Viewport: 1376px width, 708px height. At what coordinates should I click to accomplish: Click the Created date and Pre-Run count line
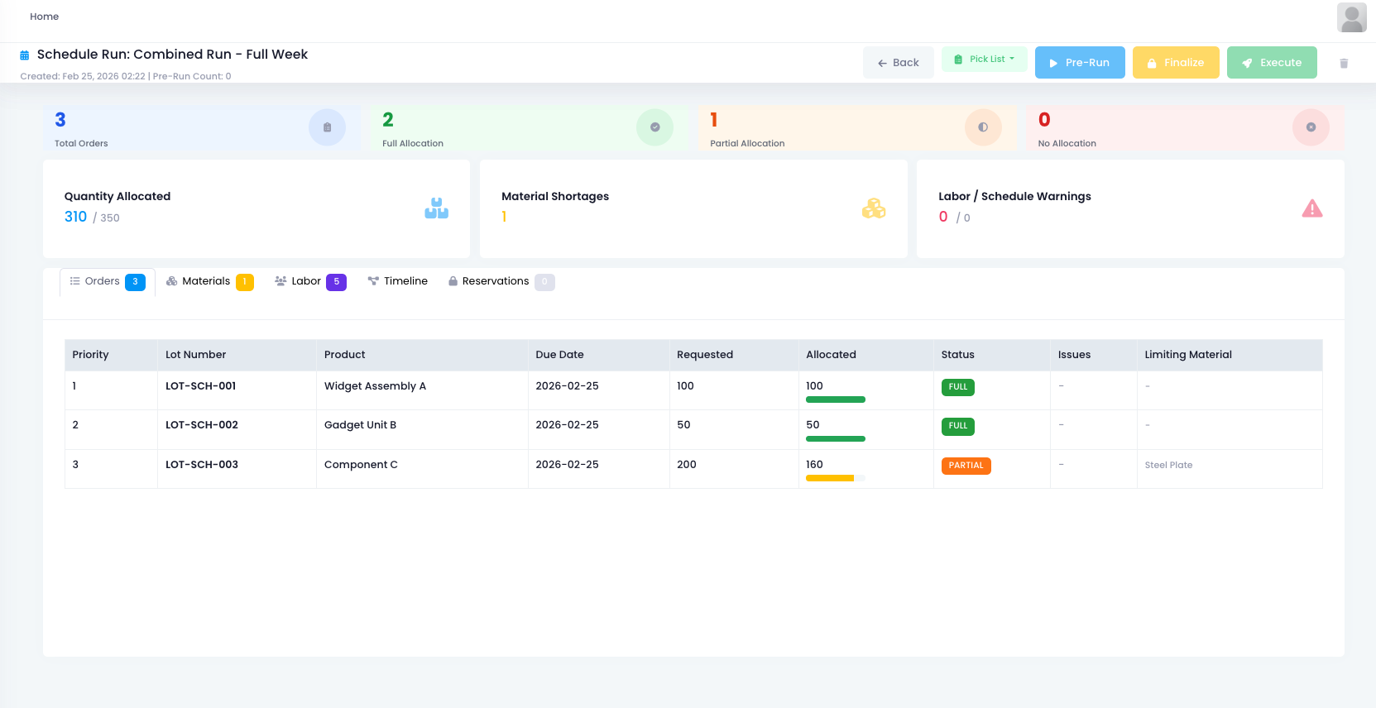(x=126, y=76)
